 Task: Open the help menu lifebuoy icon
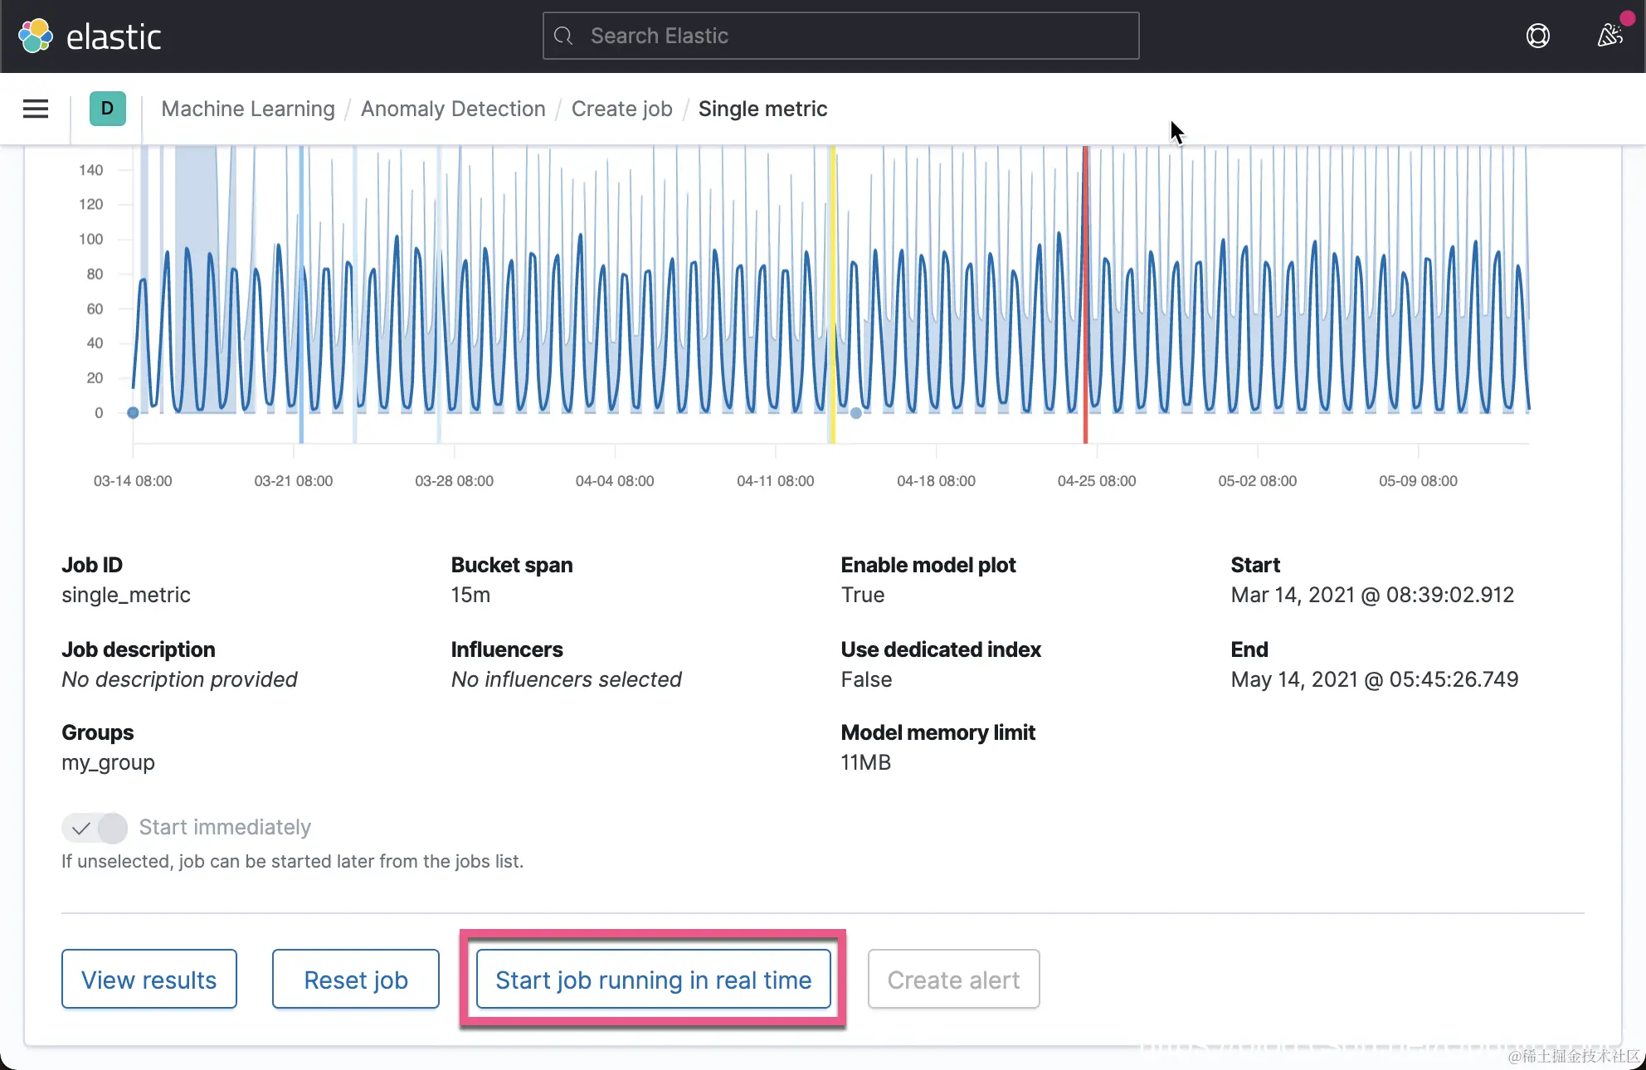pos(1537,36)
